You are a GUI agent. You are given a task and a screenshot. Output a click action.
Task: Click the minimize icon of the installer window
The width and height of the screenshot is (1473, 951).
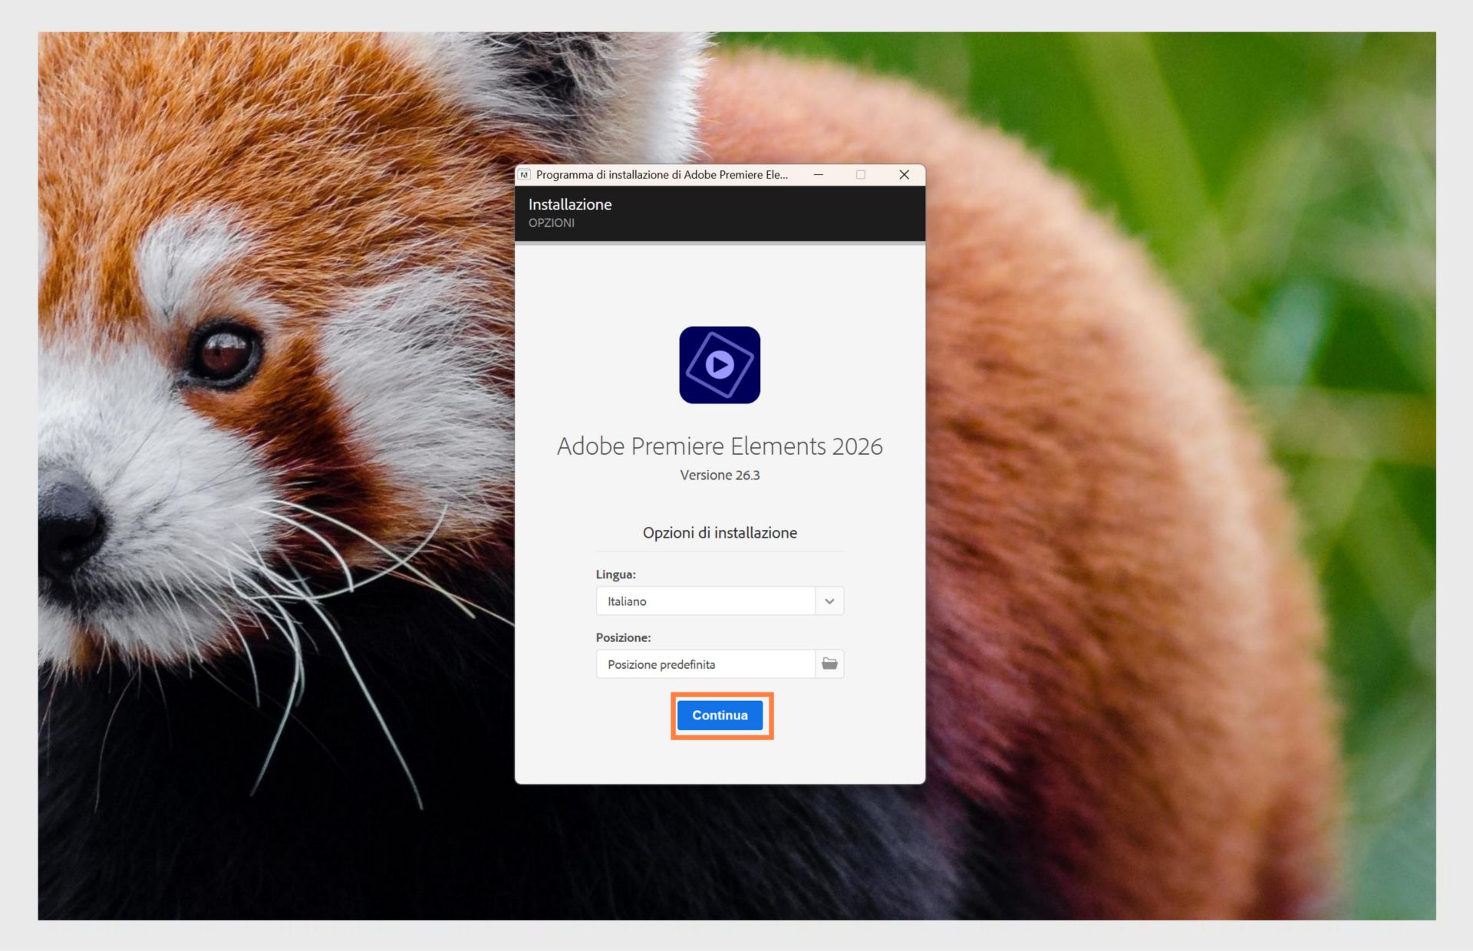click(x=818, y=175)
